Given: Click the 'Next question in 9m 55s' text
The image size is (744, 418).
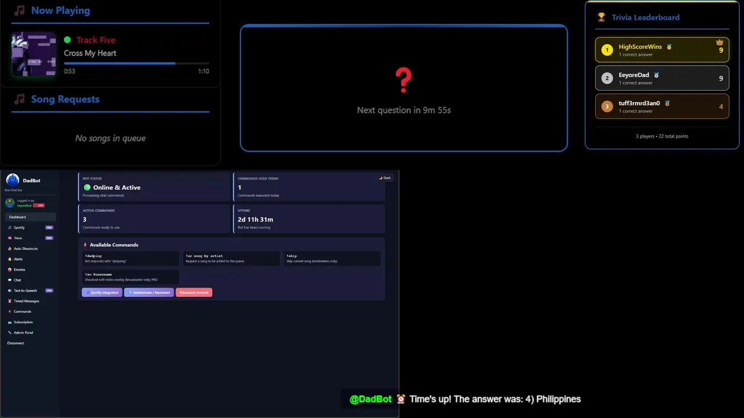Looking at the screenshot, I should click(404, 110).
